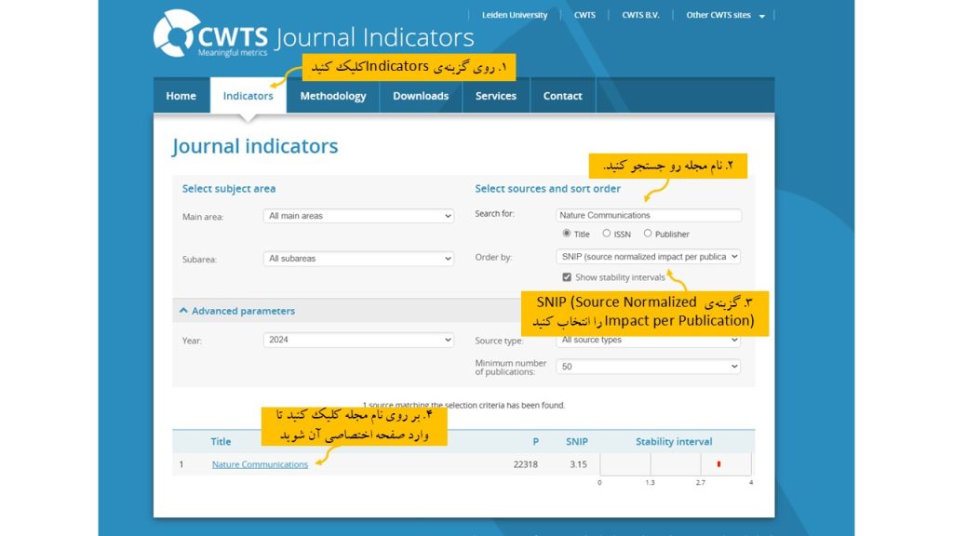Open the Nature Communications journal page
This screenshot has width=953, height=536.
click(x=260, y=462)
